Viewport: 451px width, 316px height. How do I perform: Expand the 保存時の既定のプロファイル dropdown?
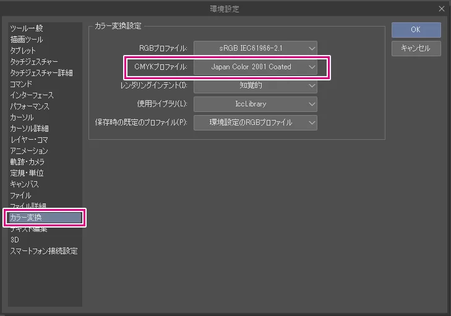coord(256,122)
